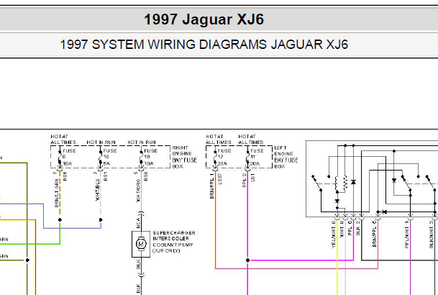Screen dimensions: 438x295
Task: Select the "YEL/WHT 8" wire label
Action: click(x=333, y=234)
